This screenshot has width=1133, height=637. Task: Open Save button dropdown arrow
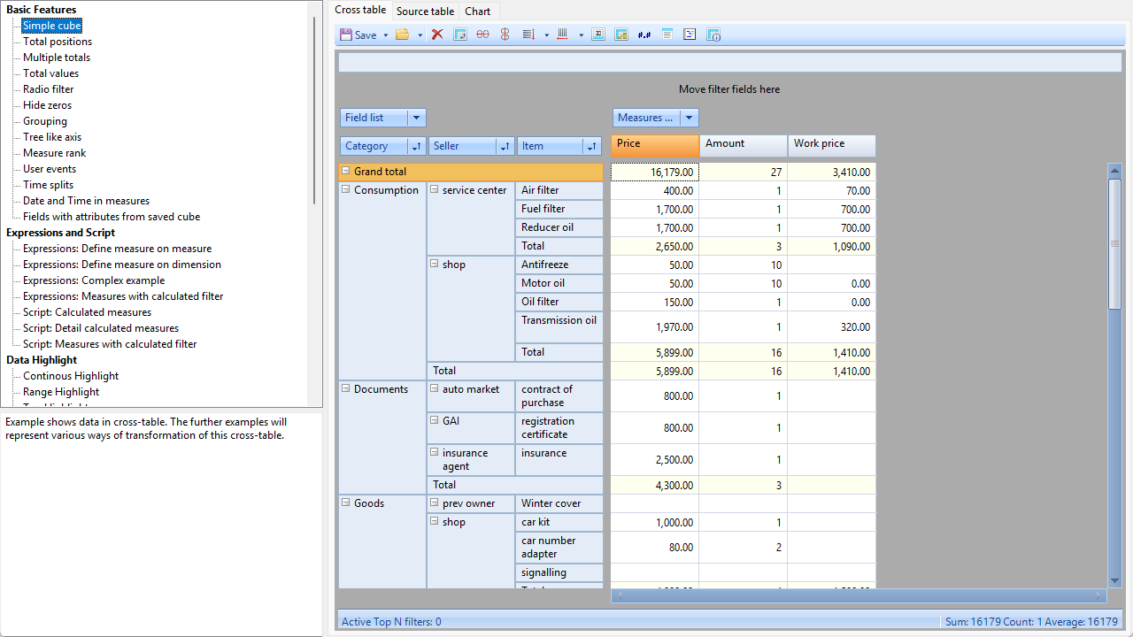click(386, 35)
